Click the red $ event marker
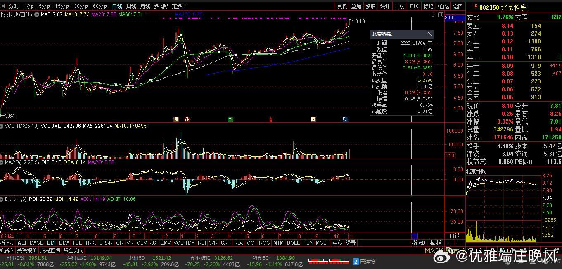 click(x=271, y=119)
